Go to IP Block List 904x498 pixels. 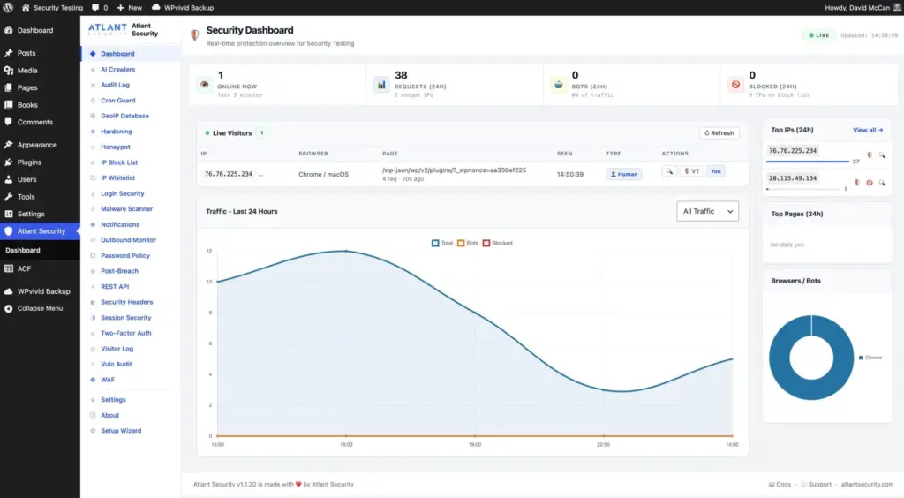119,162
